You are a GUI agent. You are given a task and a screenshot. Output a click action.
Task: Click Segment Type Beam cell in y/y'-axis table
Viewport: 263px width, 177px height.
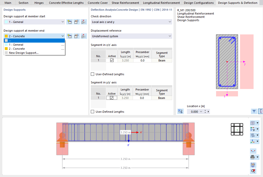pos(161,98)
